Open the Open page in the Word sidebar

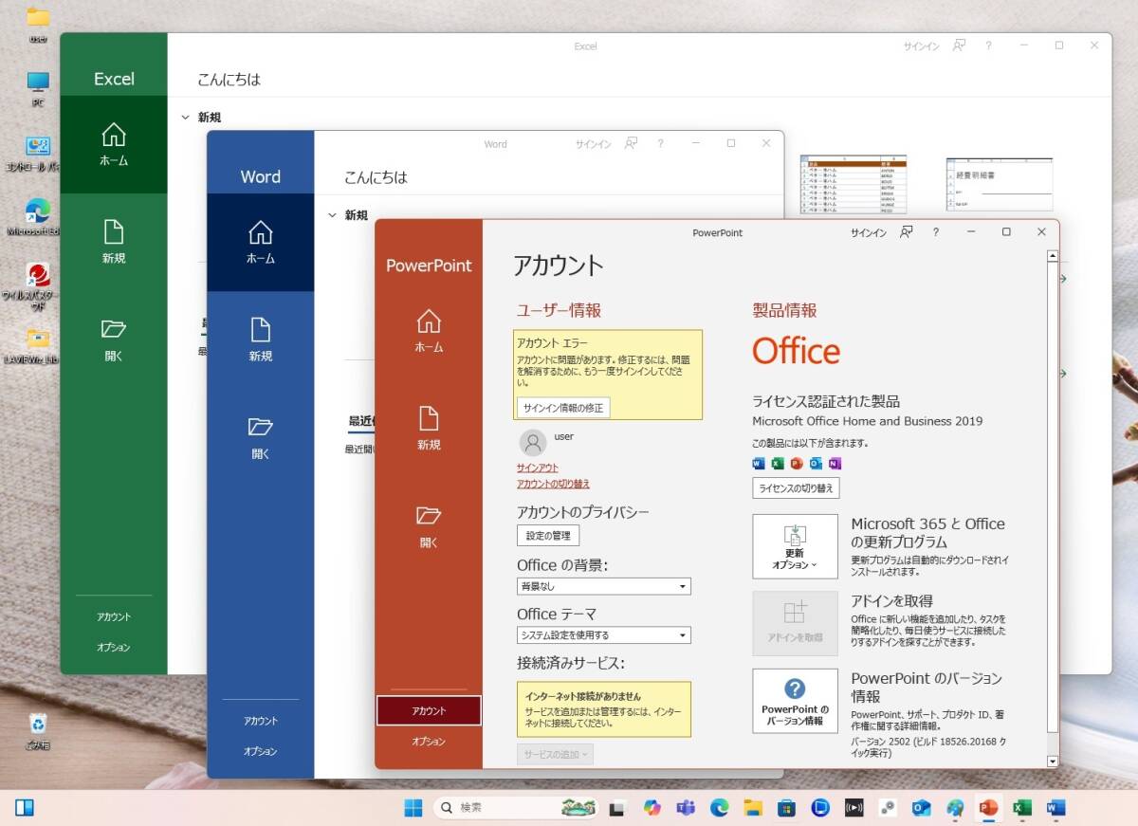point(260,437)
